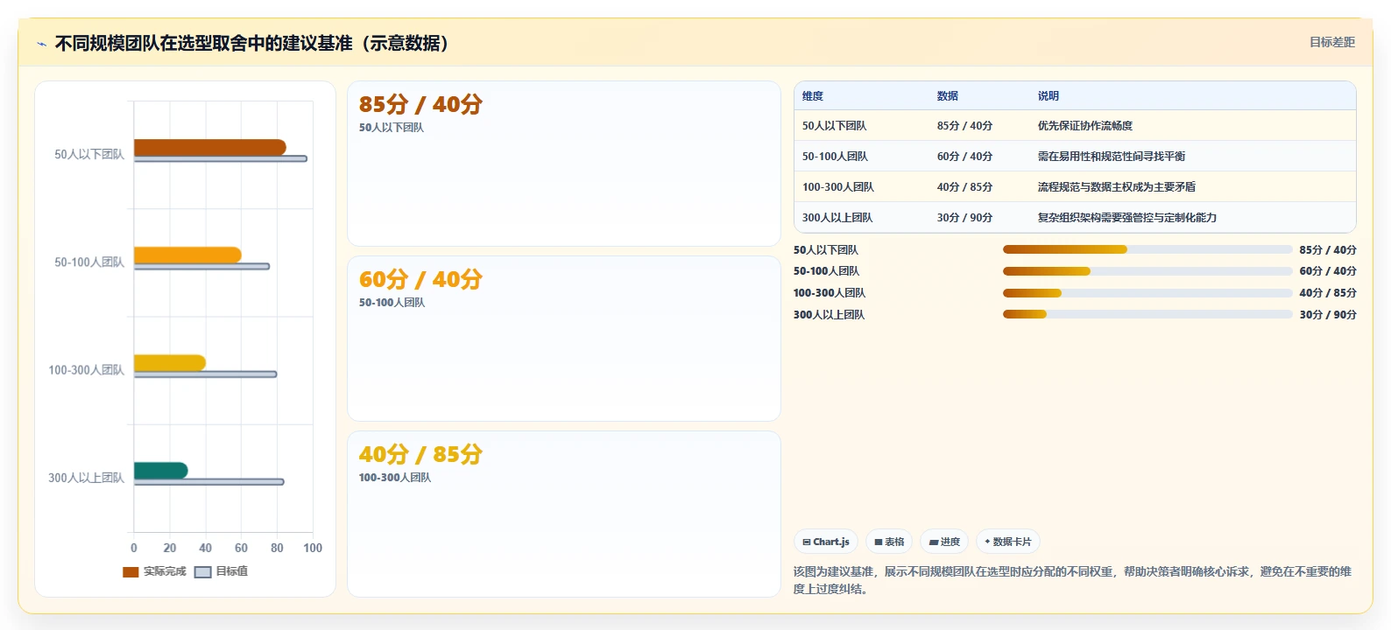Click the Chart.js tag
The height and width of the screenshot is (630, 1391).
pyautogui.click(x=826, y=542)
